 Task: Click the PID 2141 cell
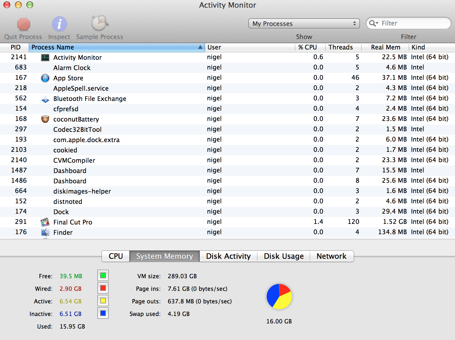[19, 57]
